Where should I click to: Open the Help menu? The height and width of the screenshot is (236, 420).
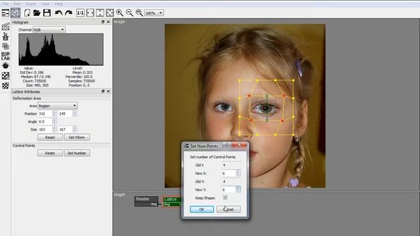pos(58,4)
